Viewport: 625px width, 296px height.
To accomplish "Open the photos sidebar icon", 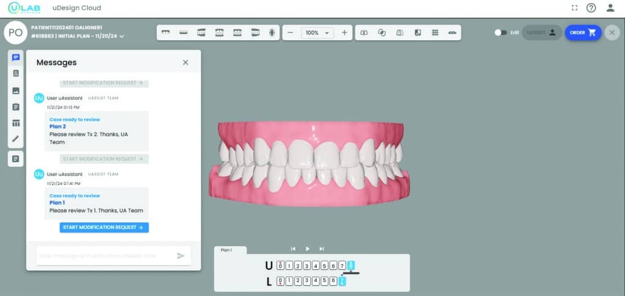I will point(16,90).
